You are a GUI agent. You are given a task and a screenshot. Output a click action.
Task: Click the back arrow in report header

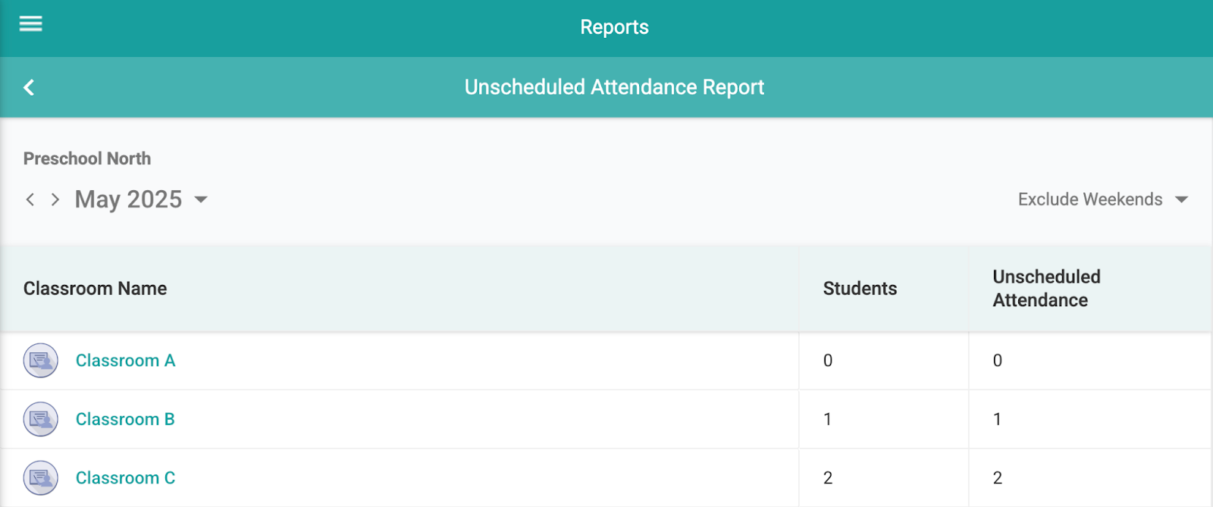point(29,88)
